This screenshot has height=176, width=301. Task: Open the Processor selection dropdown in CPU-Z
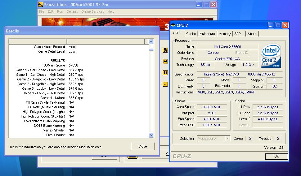click(227, 139)
